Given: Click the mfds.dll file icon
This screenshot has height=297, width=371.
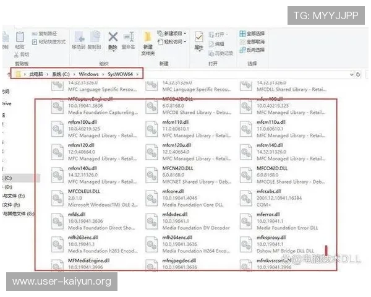Looking at the screenshot, I should [58, 222].
